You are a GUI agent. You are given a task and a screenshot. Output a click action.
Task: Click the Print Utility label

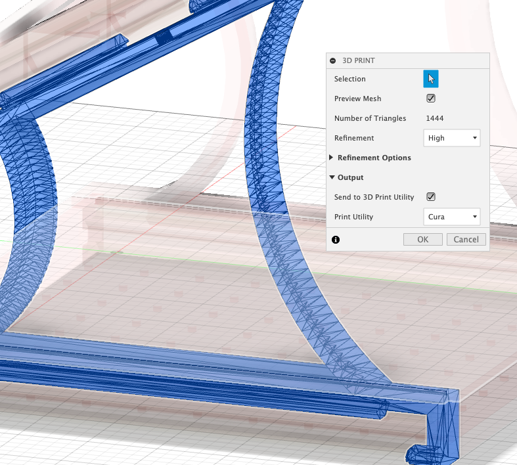click(x=353, y=217)
